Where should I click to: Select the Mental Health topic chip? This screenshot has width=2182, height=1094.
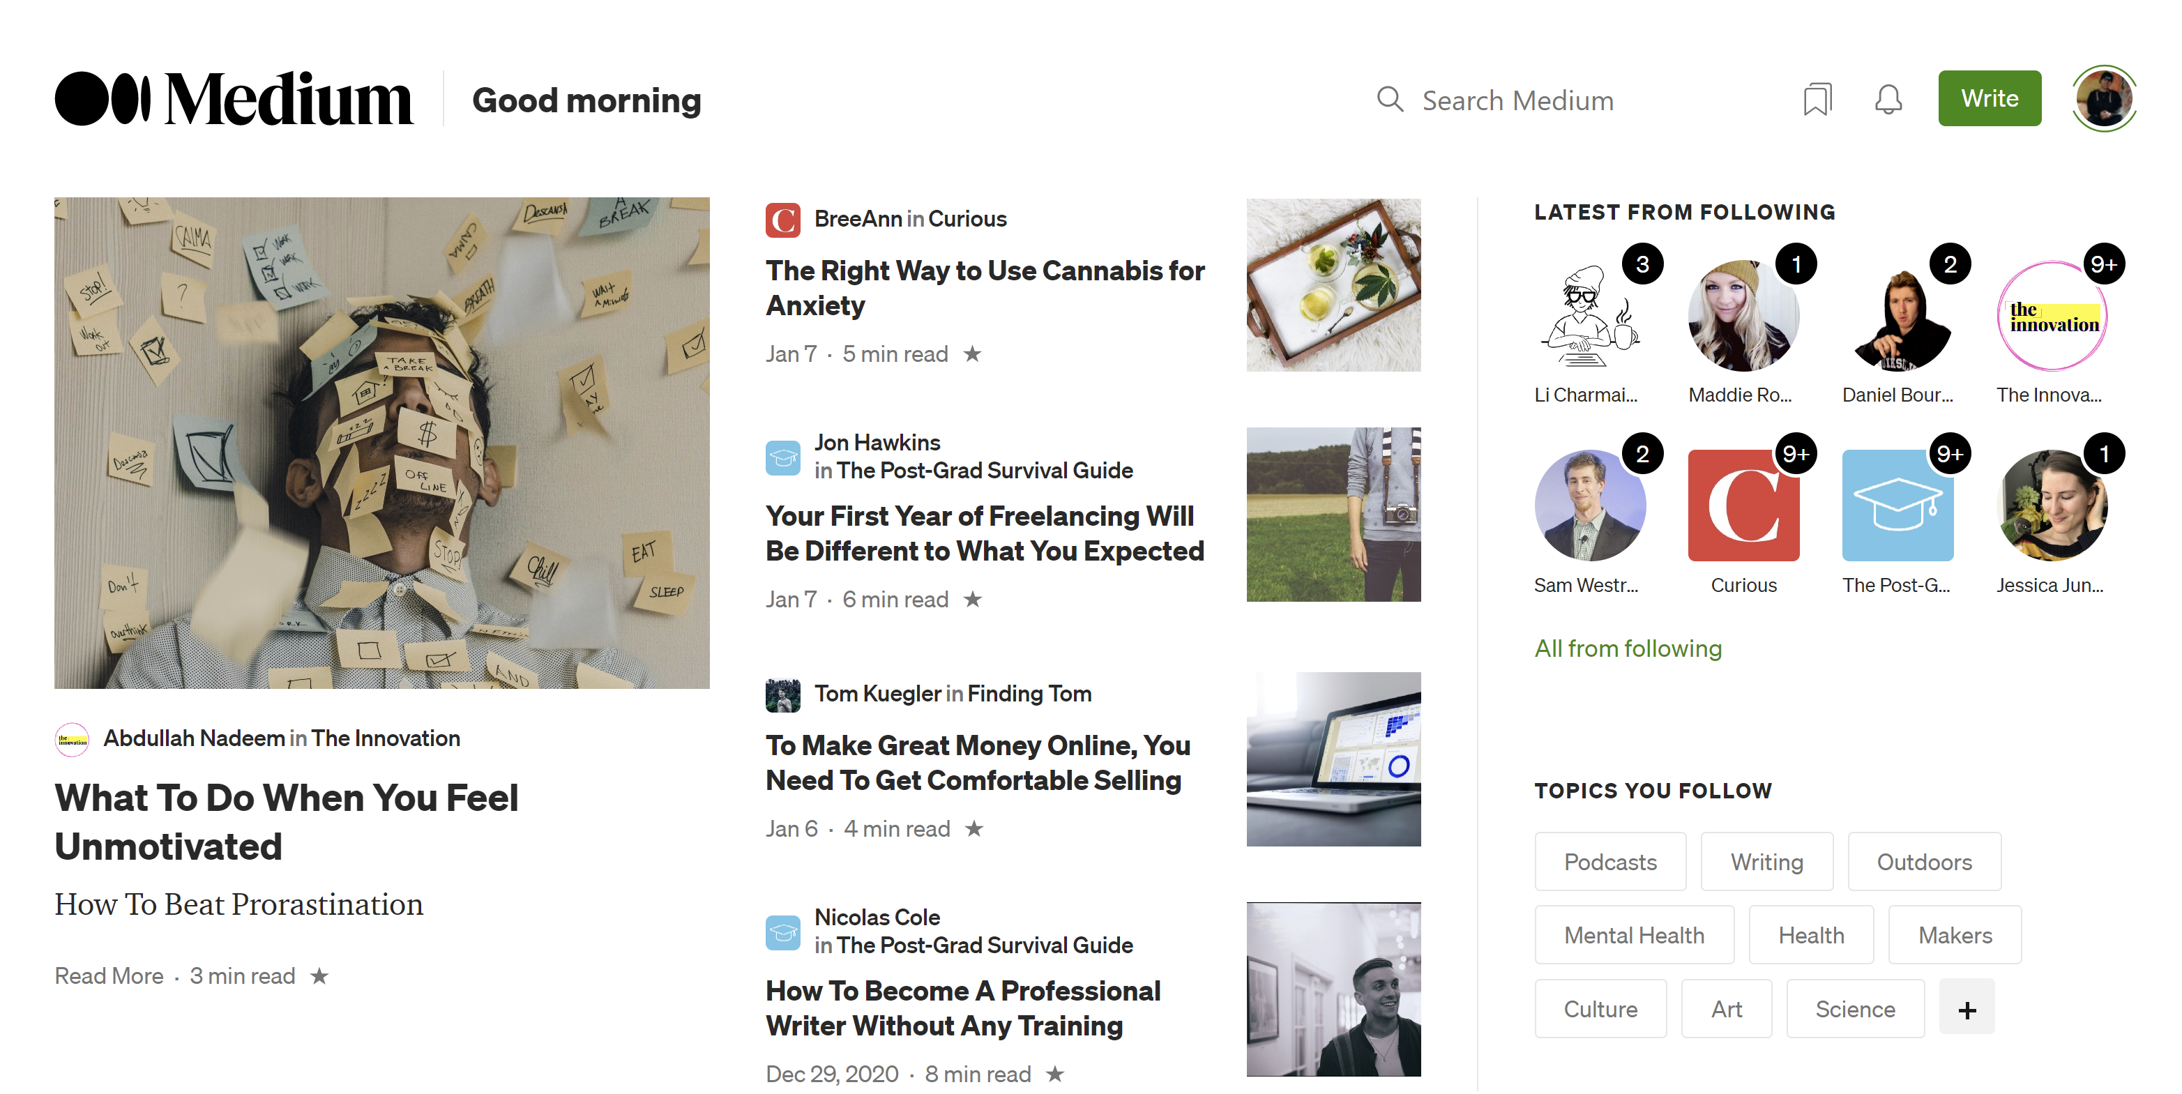(1634, 934)
